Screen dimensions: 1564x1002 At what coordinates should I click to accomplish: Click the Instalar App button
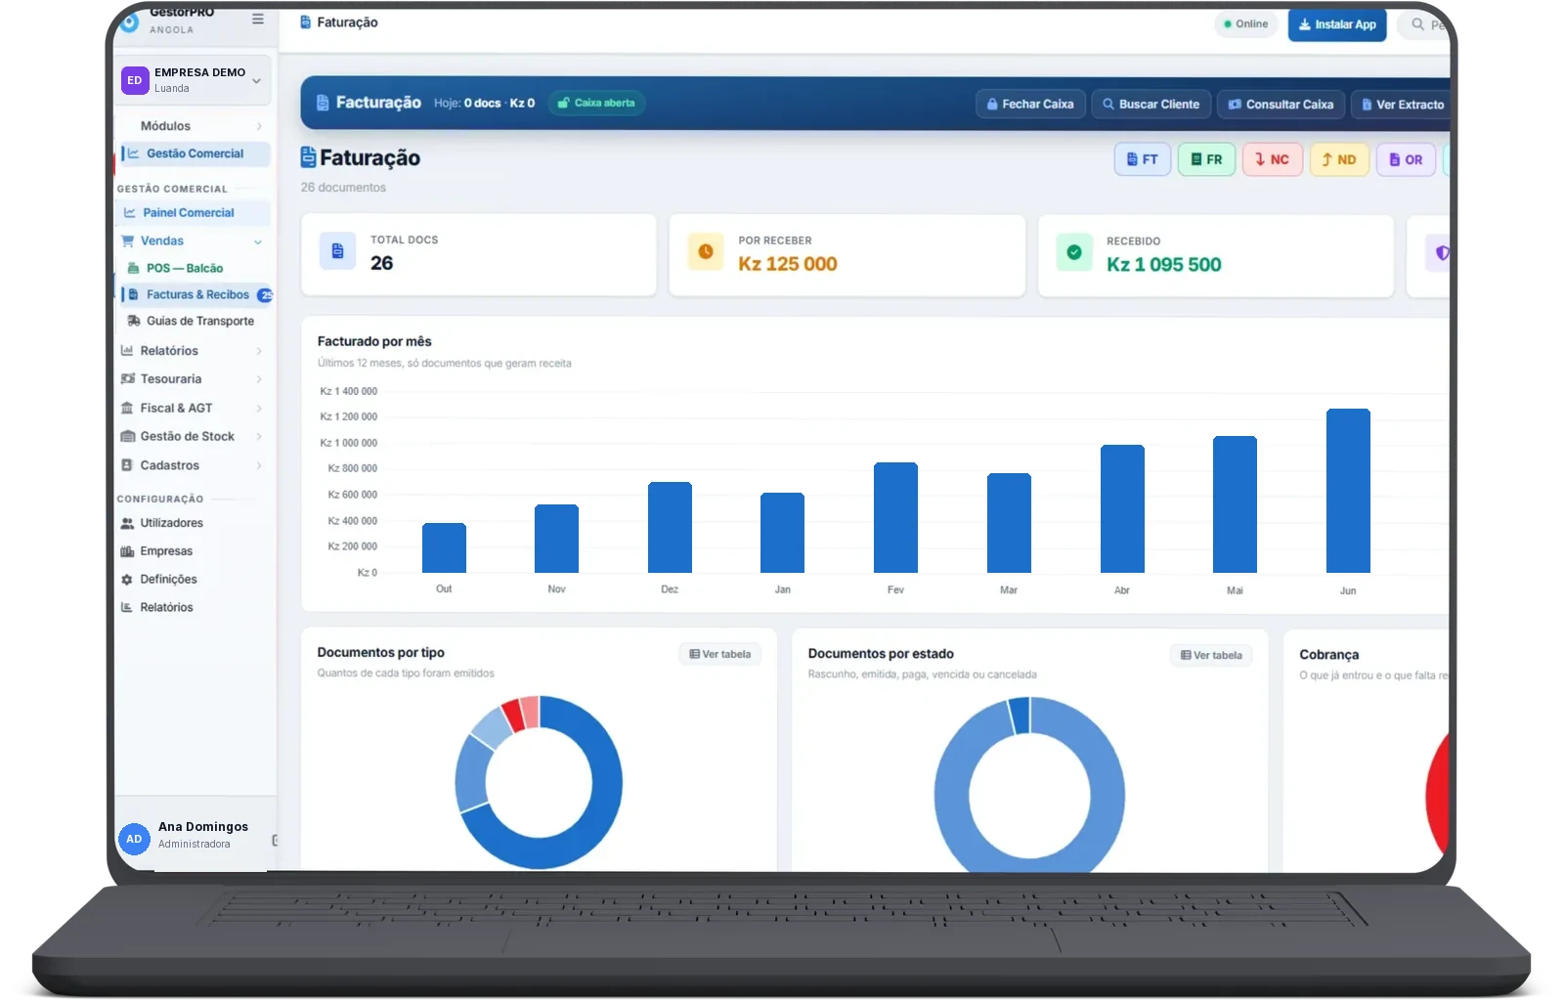coord(1337,24)
